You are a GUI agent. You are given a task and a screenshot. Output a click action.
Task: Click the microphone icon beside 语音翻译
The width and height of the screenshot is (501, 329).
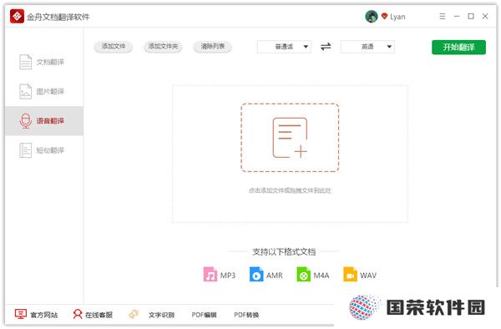pos(26,121)
